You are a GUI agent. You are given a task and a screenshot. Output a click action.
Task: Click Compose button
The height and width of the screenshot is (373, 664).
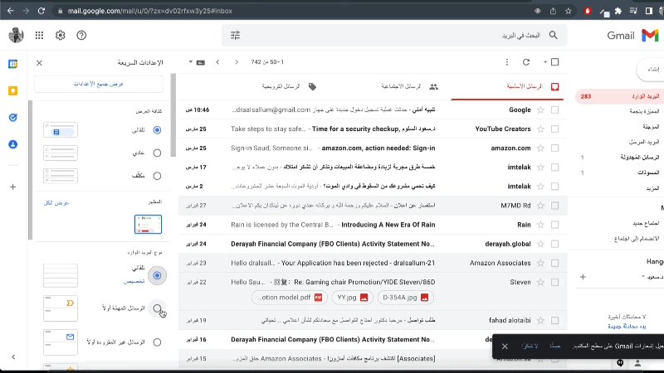click(x=652, y=70)
